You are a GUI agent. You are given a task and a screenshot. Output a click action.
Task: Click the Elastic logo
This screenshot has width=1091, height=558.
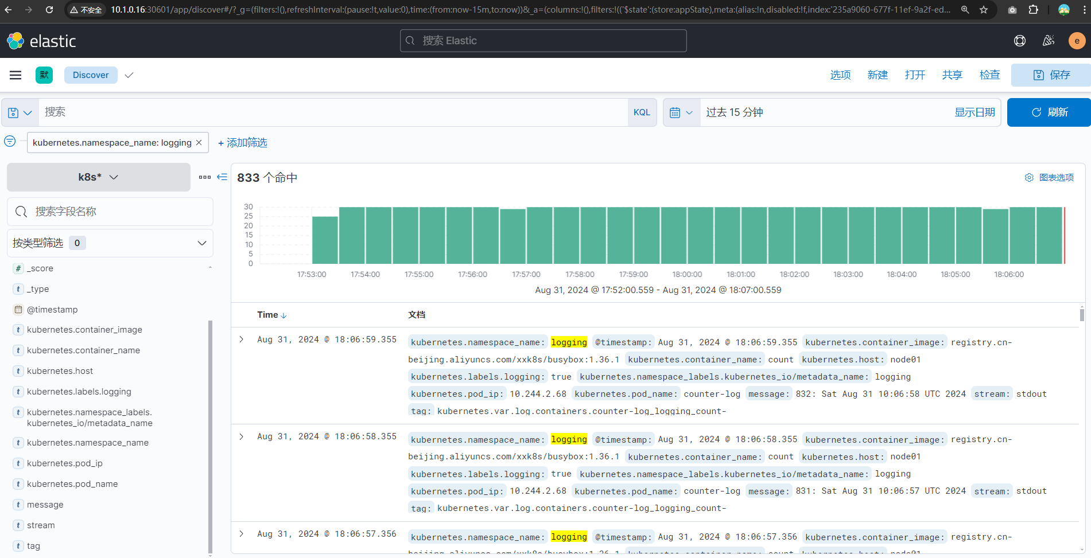click(41, 41)
